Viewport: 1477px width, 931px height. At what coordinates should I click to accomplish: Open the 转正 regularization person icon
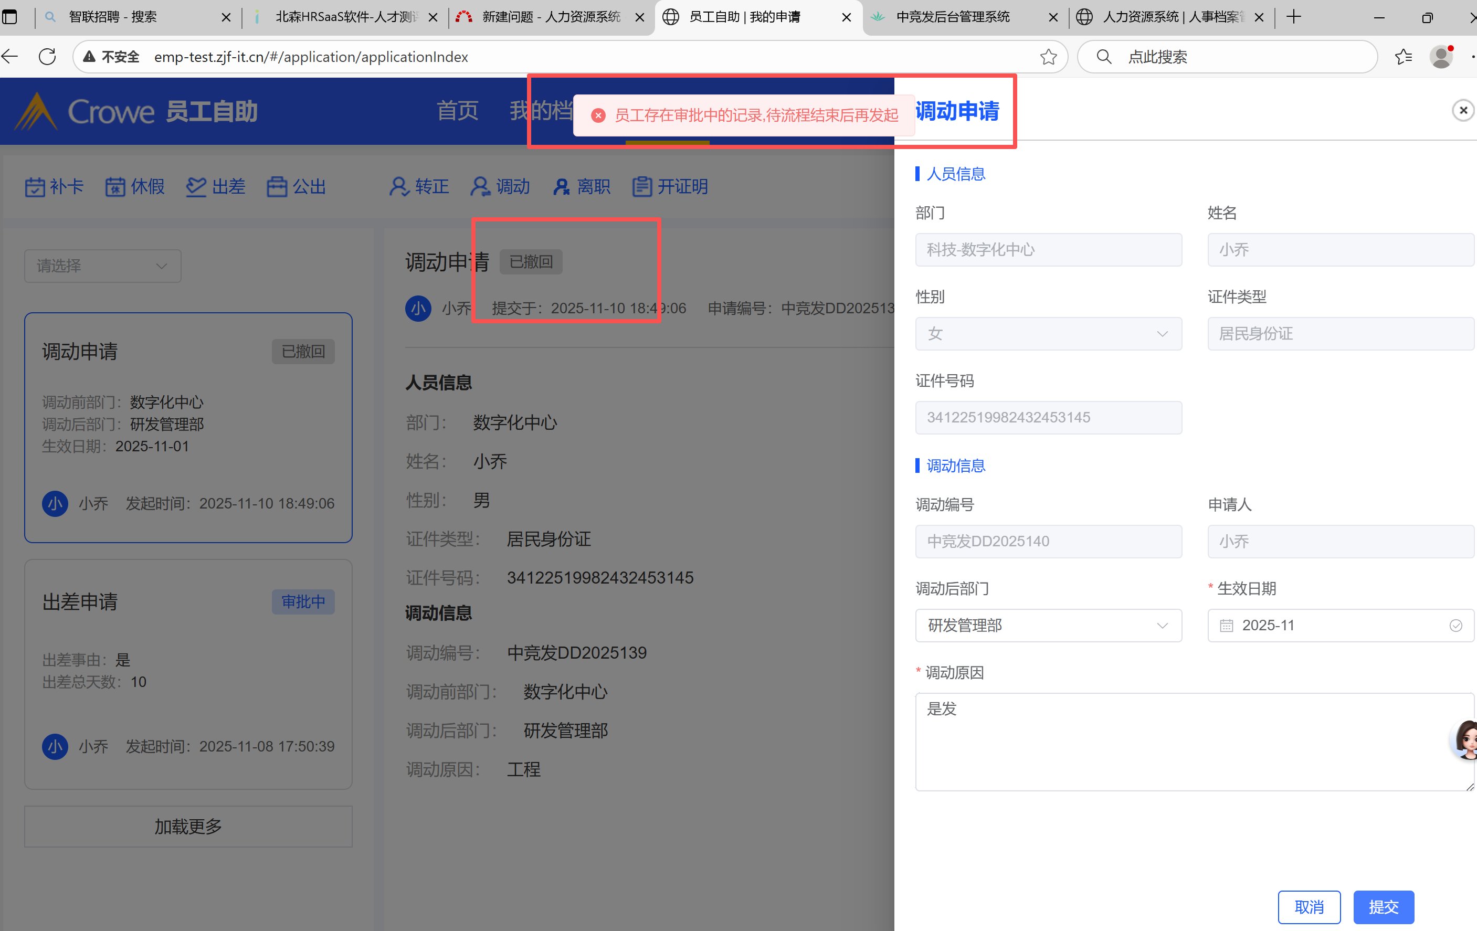pos(399,186)
